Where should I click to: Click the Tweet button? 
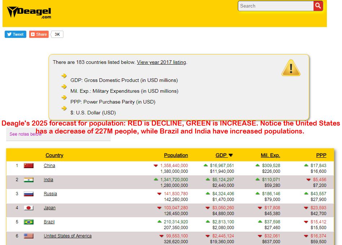coord(15,34)
